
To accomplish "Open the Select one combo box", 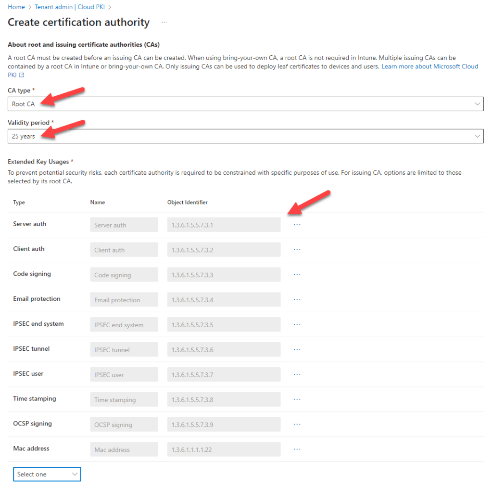I will tap(47, 474).
